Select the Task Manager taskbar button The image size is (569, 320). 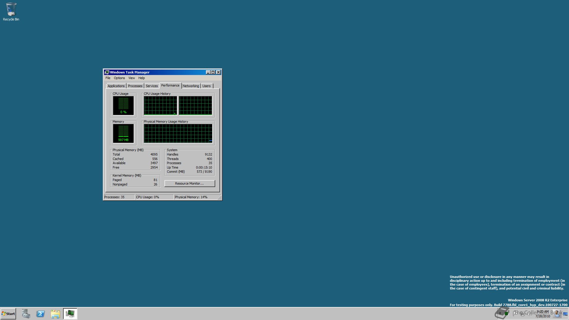pyautogui.click(x=70, y=314)
